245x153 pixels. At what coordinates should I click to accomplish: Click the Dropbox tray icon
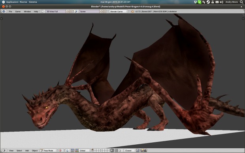(196, 2)
